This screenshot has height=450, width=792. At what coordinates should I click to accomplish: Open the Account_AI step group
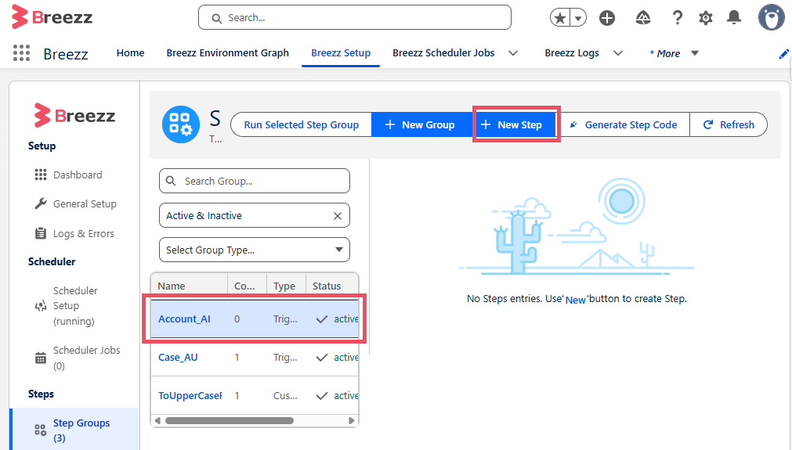click(184, 319)
